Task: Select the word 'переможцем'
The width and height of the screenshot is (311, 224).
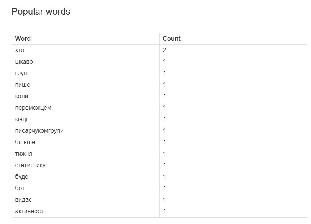Action: (x=33, y=108)
